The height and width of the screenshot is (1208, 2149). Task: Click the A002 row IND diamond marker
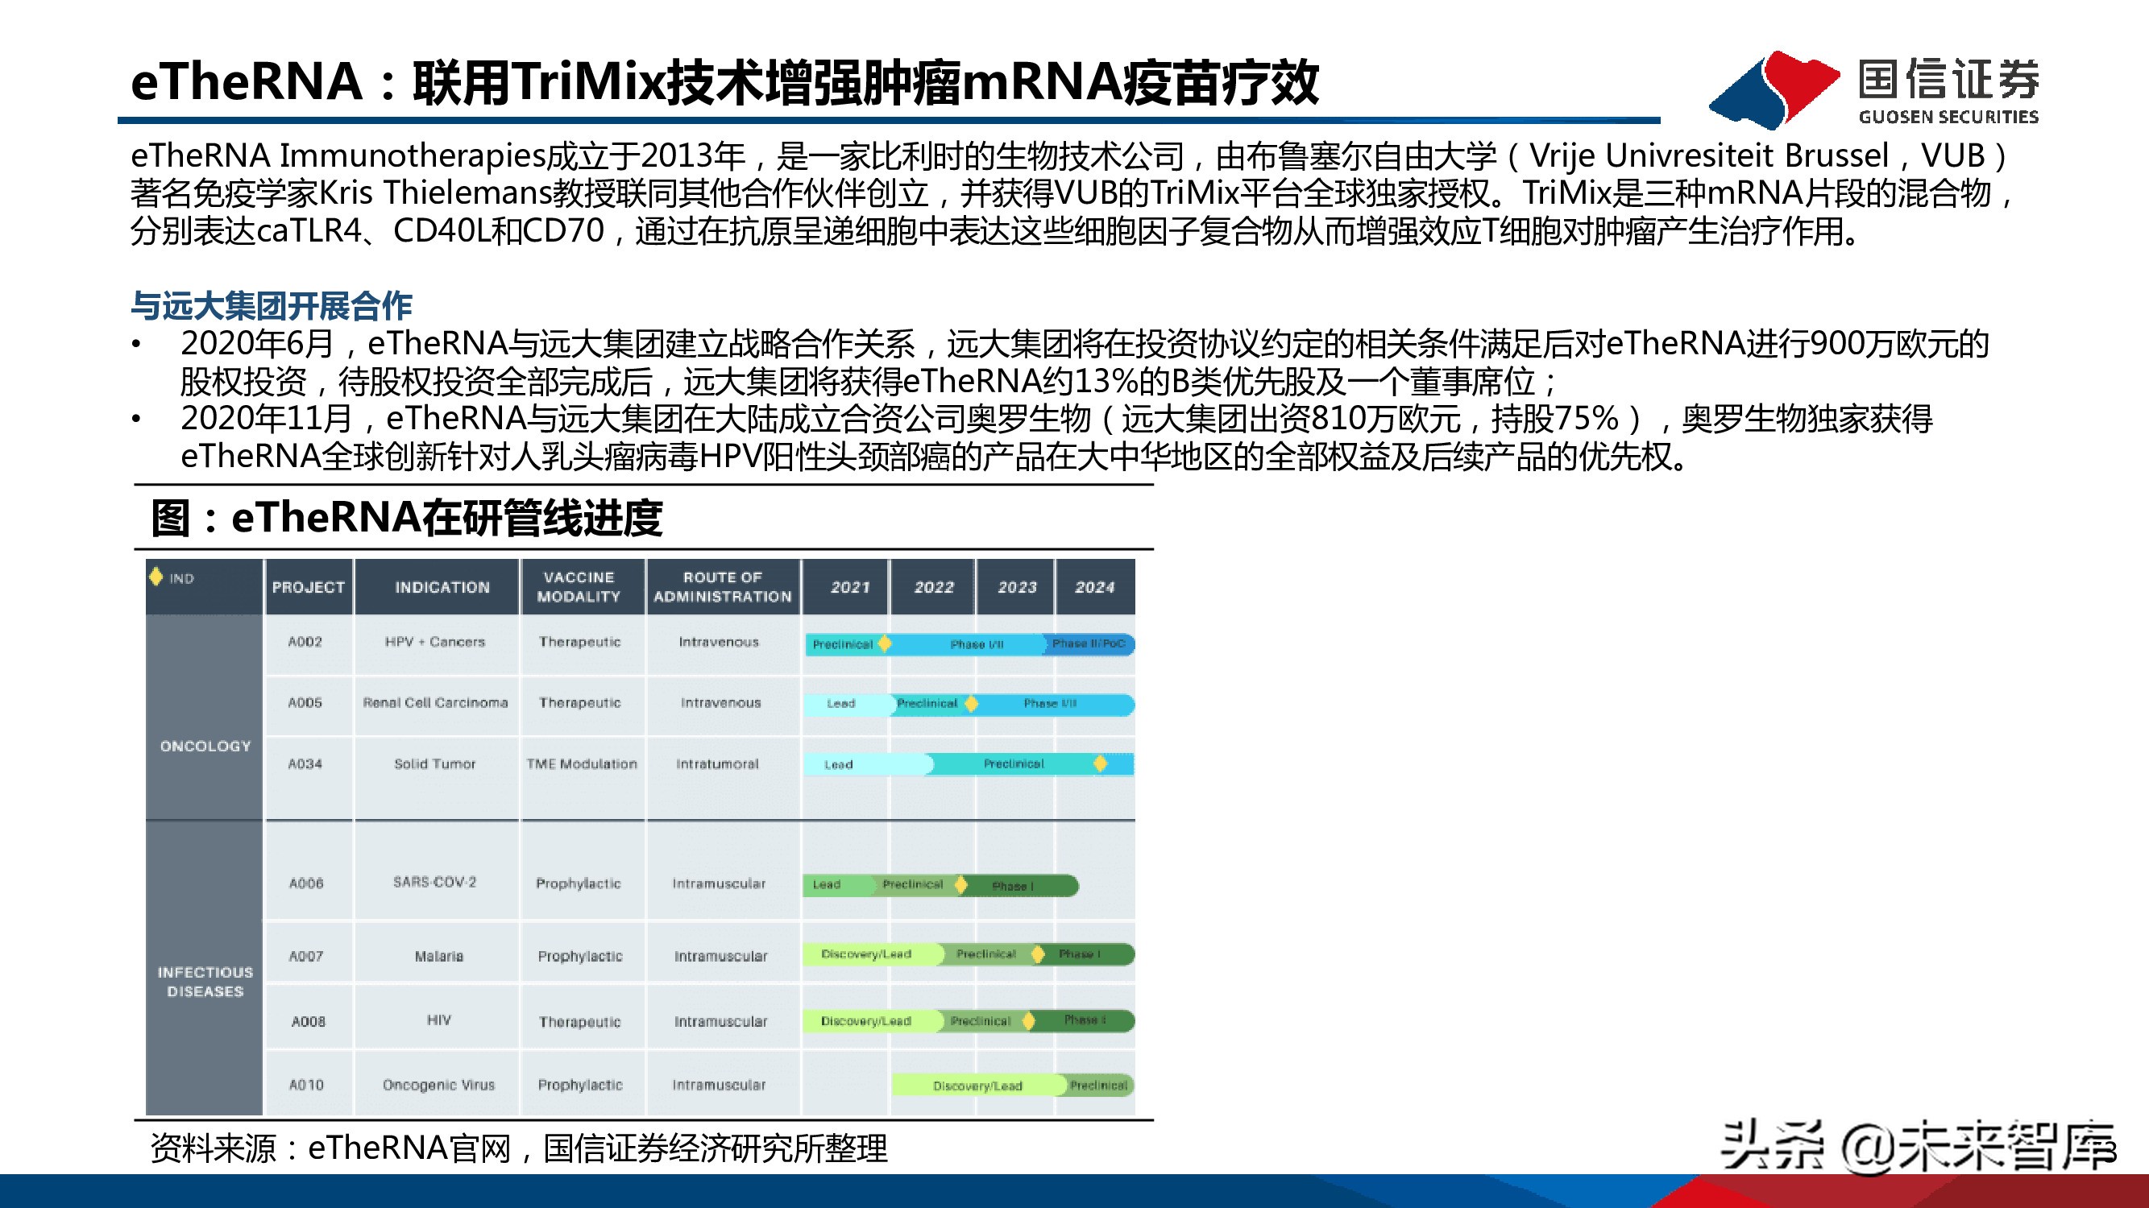pos(884,643)
